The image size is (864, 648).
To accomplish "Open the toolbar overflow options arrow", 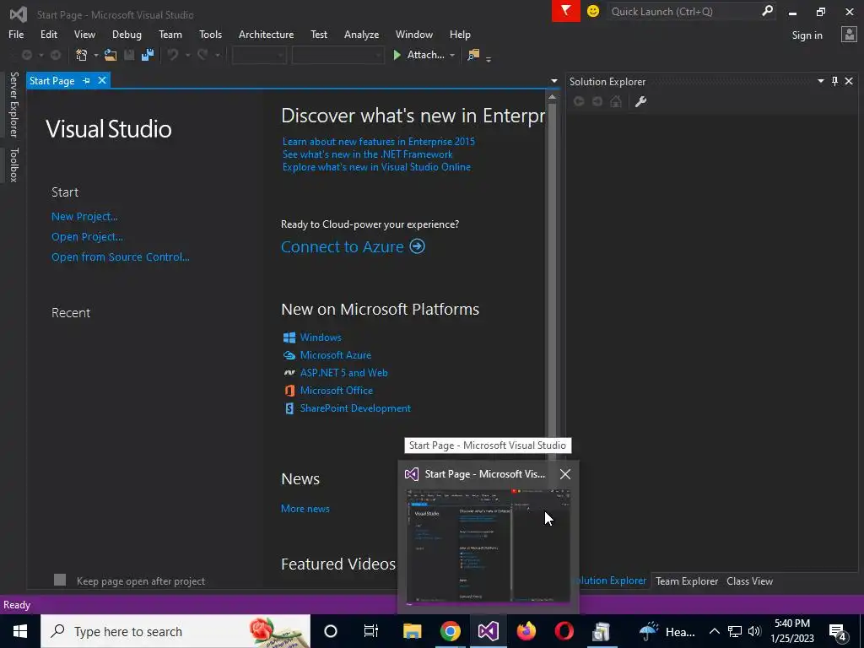I will pos(489,58).
